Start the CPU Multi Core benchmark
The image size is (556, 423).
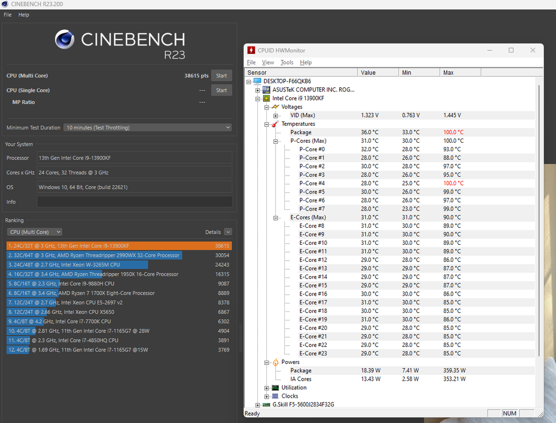pos(221,76)
